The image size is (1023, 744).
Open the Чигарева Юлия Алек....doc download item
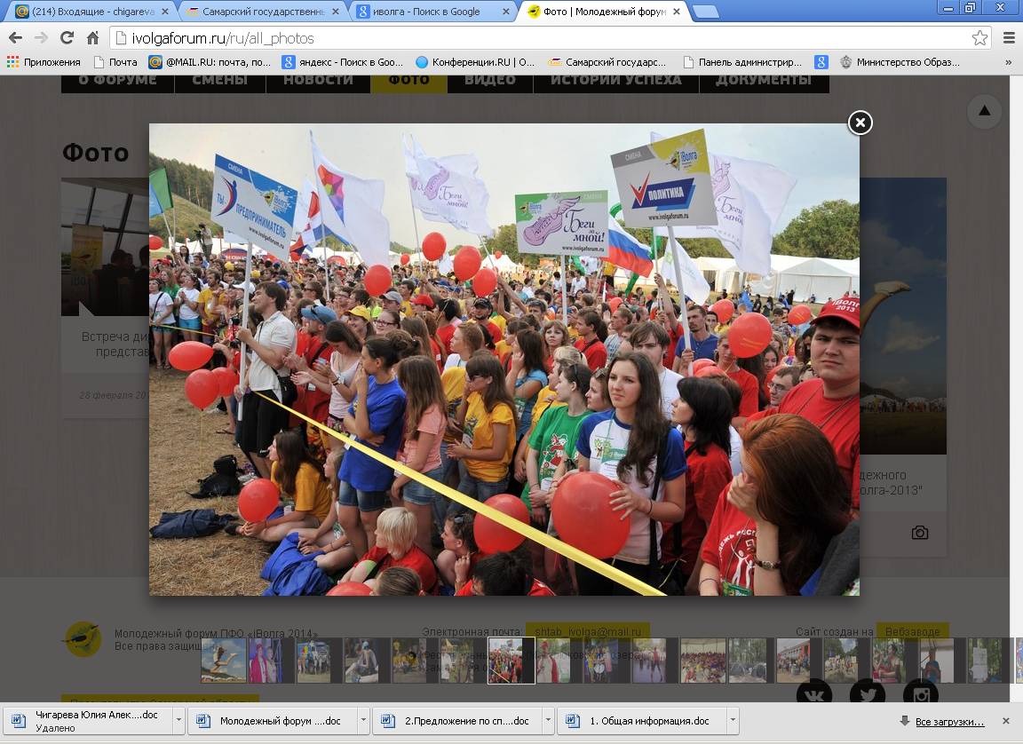(87, 721)
